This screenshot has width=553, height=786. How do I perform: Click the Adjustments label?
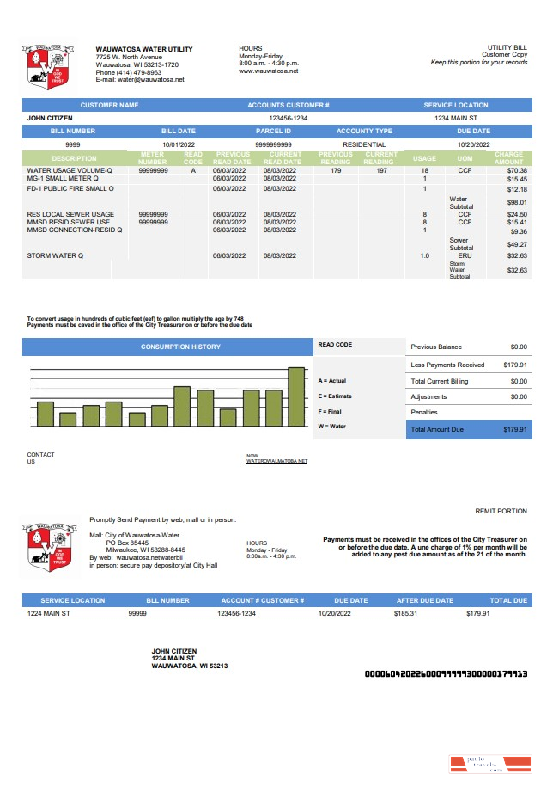pos(428,397)
